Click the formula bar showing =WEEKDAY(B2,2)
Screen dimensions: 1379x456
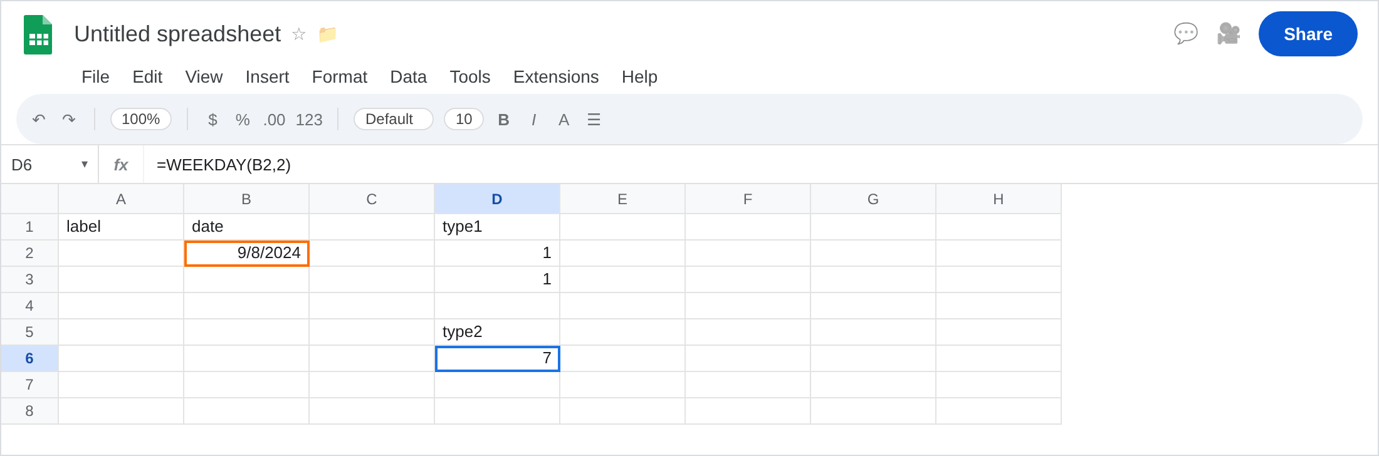760,165
